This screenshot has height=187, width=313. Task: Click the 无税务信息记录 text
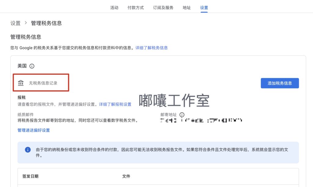tap(43, 83)
